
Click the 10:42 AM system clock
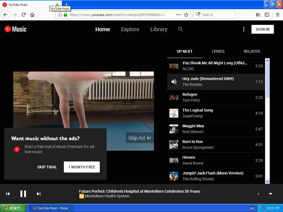pyautogui.click(x=273, y=208)
